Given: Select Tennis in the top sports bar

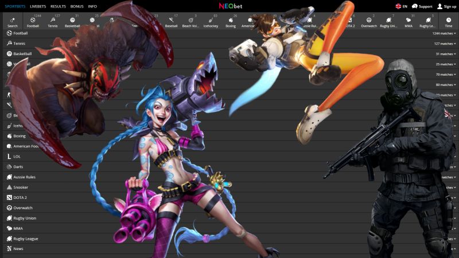Looking at the screenshot, I should click(x=53, y=22).
